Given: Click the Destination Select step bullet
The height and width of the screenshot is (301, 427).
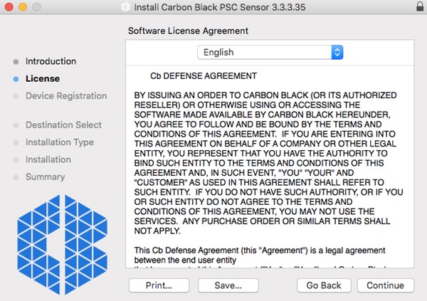Looking at the screenshot, I should tap(16, 125).
